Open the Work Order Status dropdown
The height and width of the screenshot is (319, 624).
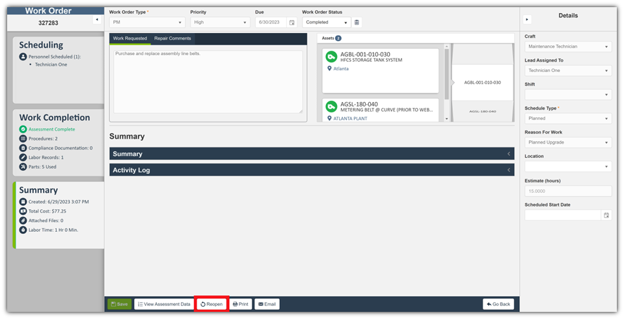point(327,23)
